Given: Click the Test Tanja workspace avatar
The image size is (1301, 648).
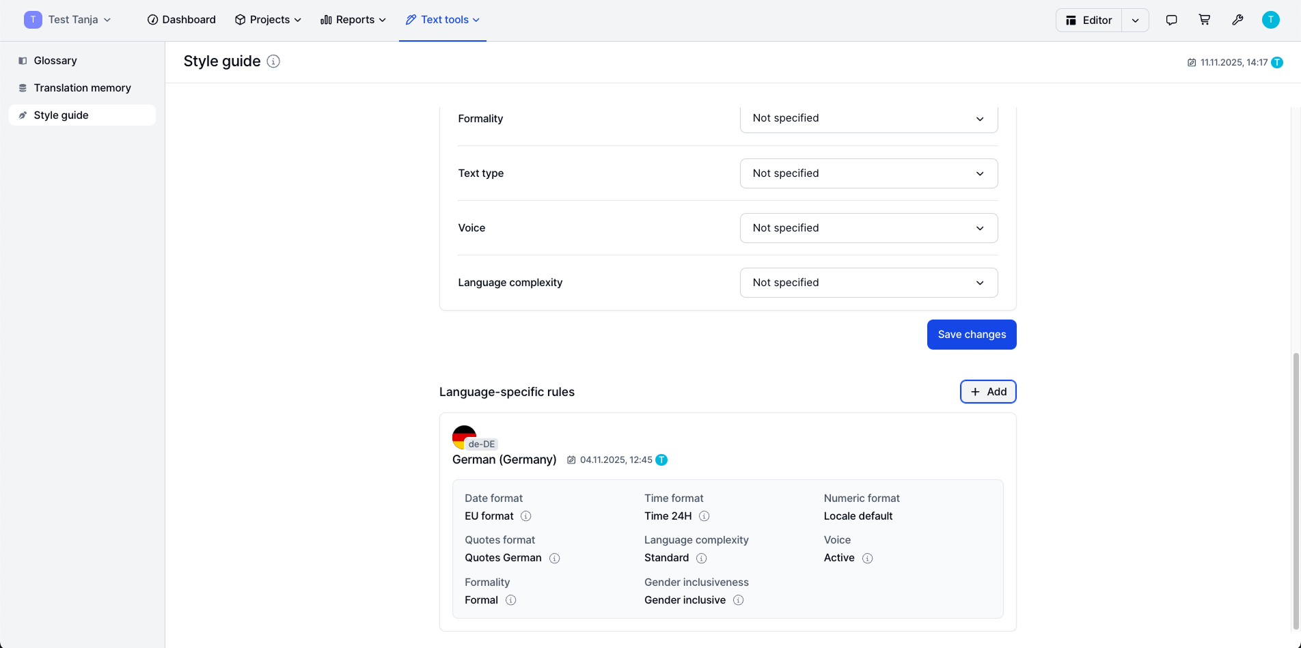Looking at the screenshot, I should point(33,20).
